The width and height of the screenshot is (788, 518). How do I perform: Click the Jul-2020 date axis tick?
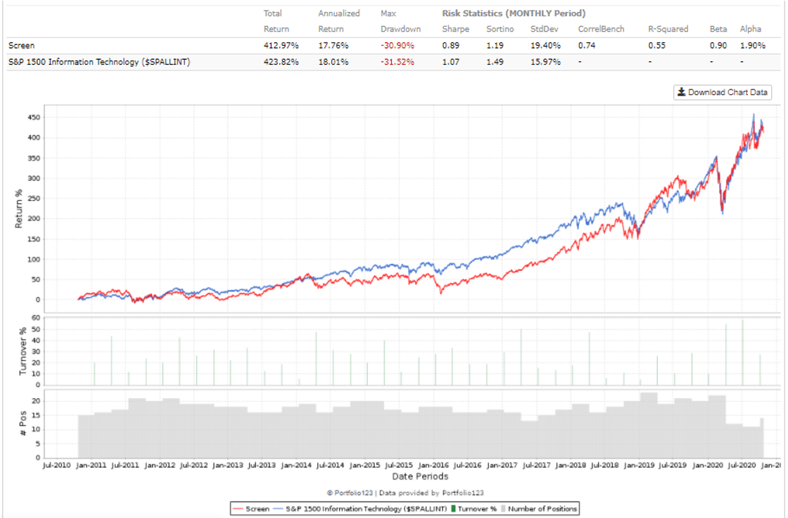(x=742, y=465)
